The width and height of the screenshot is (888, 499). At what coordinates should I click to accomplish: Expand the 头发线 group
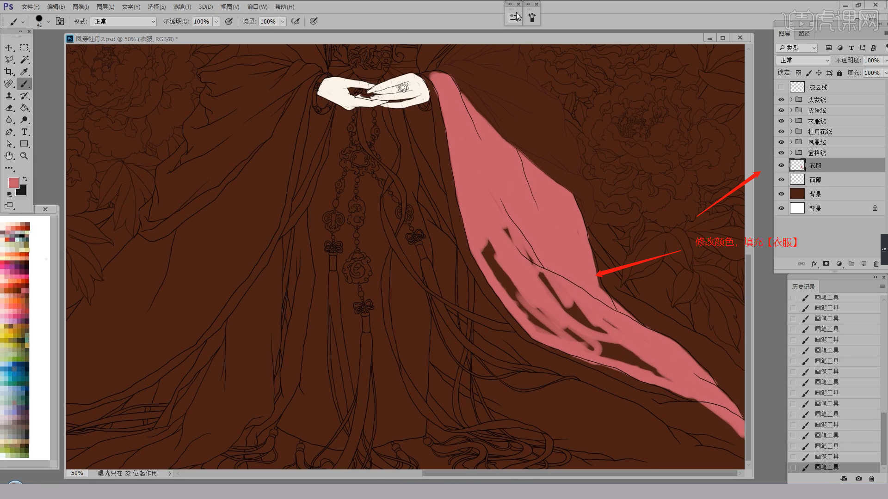coord(791,100)
